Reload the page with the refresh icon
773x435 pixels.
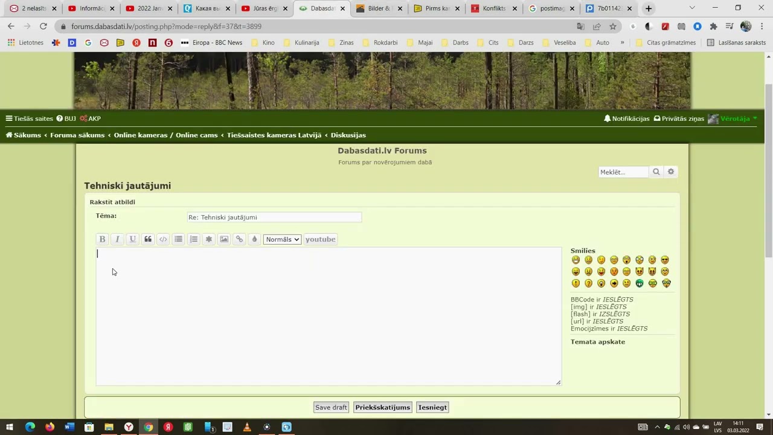[43, 26]
